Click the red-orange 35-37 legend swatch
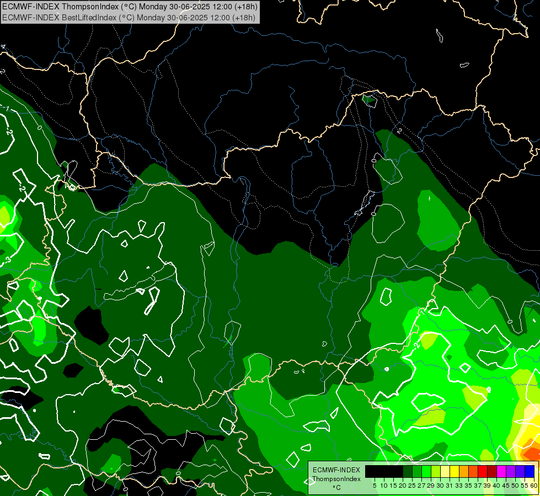Image resolution: width=540 pixels, height=496 pixels. coord(473,471)
